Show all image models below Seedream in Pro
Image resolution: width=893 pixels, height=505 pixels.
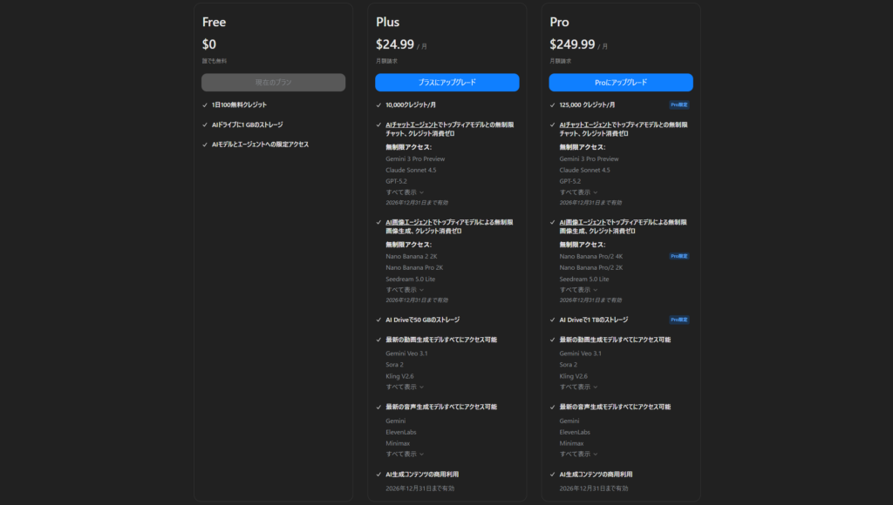click(578, 290)
